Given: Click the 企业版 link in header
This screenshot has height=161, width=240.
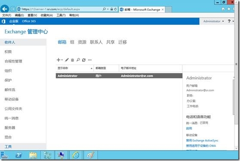Looking at the screenshot, I should (x=14, y=21).
